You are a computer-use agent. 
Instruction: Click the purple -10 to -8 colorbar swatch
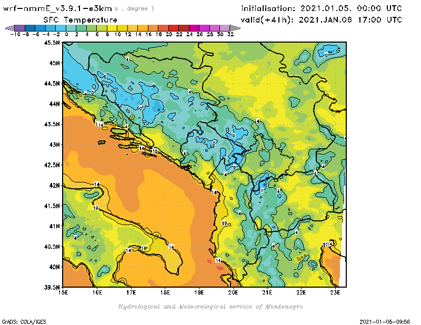tap(20, 28)
